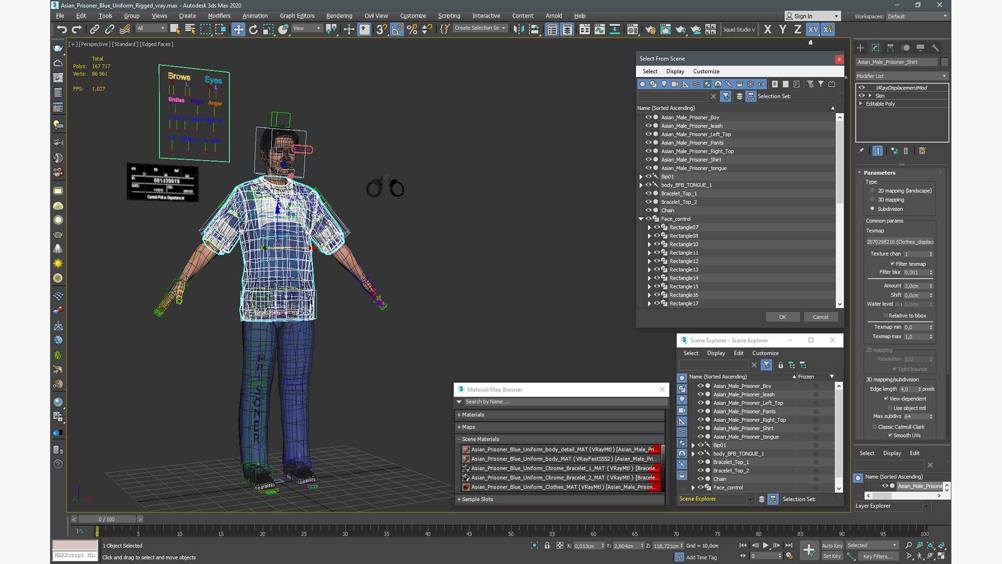The image size is (1002, 564).
Task: Expand Bip01 in Select From Scene list
Action: coord(641,177)
